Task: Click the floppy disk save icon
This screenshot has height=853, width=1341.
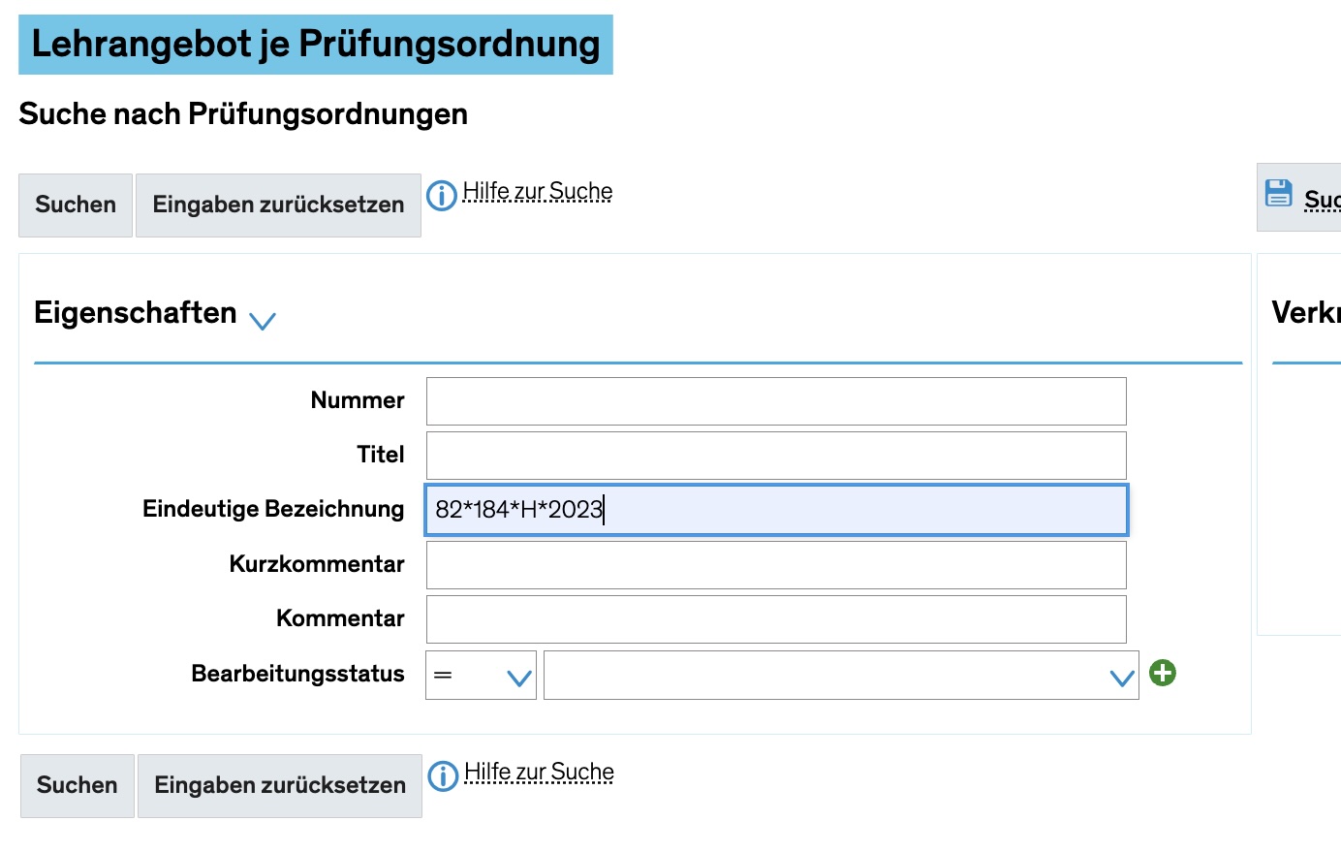Action: [x=1279, y=194]
